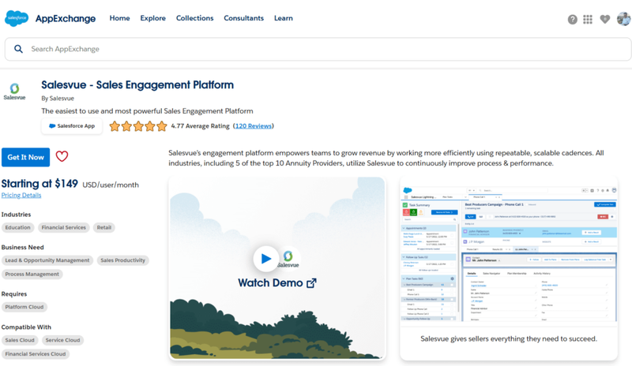Add Salesvue to favorites with heart icon

click(x=62, y=156)
